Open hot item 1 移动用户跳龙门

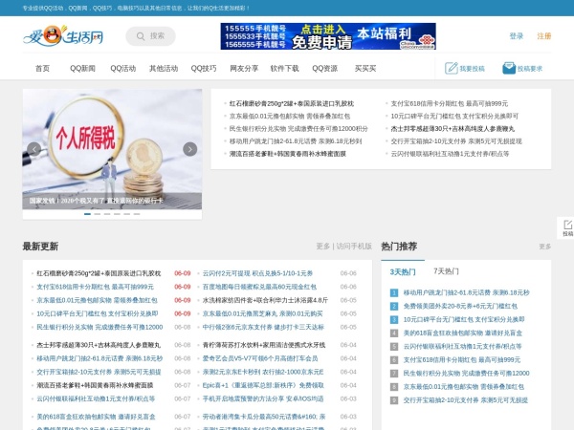pyautogui.click(x=467, y=292)
